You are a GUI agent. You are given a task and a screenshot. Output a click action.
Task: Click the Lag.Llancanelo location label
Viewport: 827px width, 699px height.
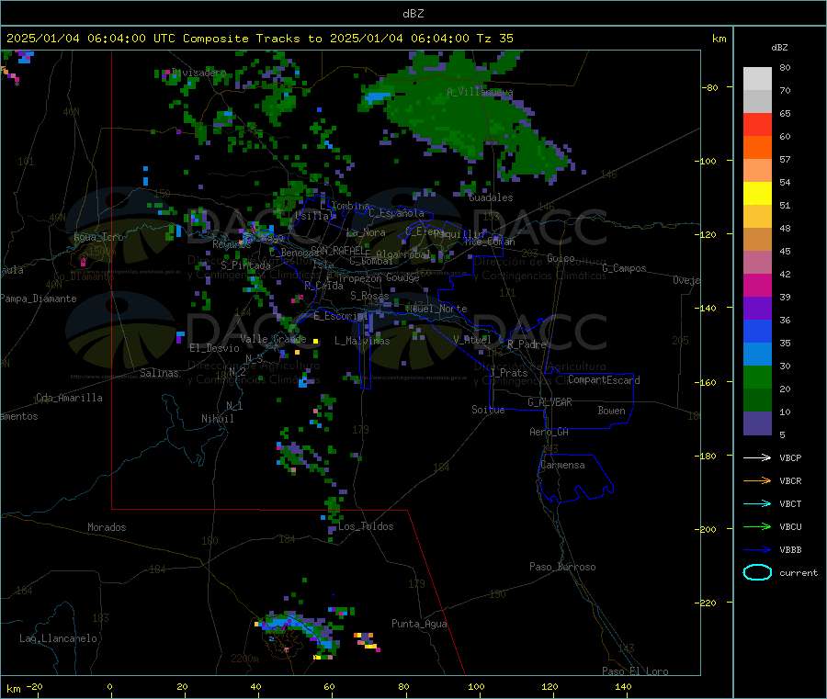pos(58,638)
